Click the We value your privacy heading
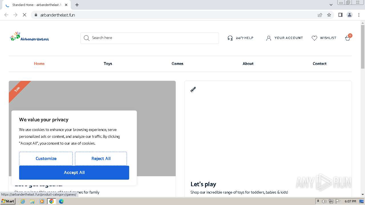Screen dimensions: 365x205 pyautogui.click(x=44, y=120)
